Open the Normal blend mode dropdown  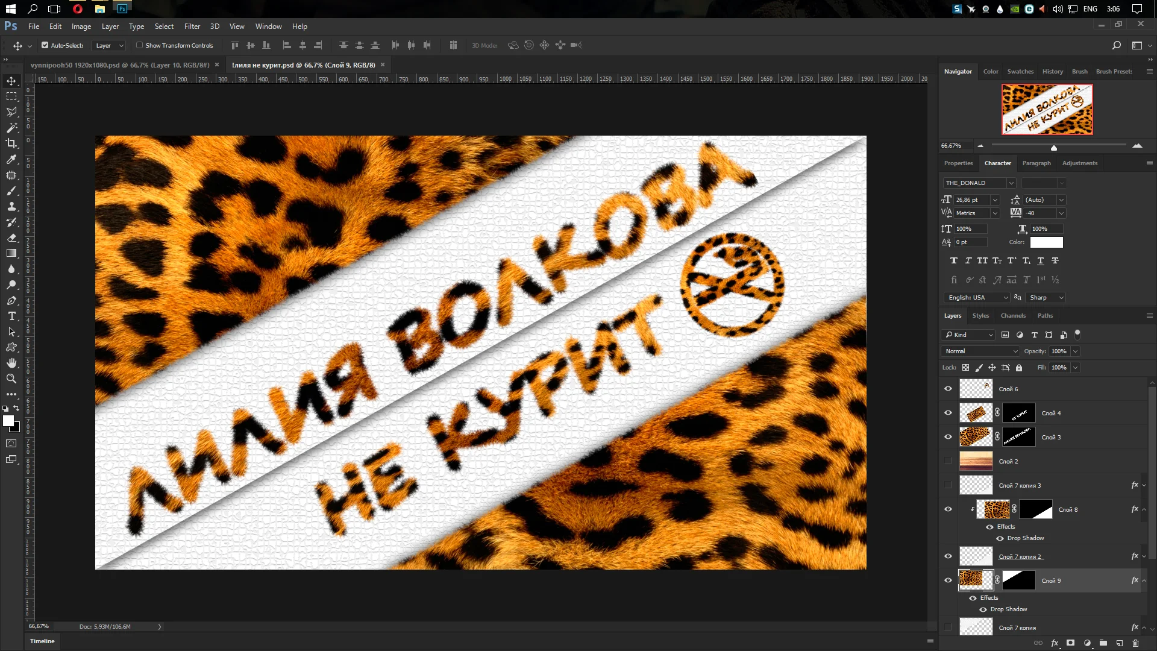[980, 351]
